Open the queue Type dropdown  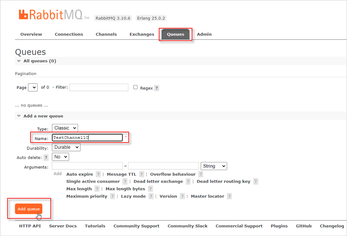click(x=65, y=128)
